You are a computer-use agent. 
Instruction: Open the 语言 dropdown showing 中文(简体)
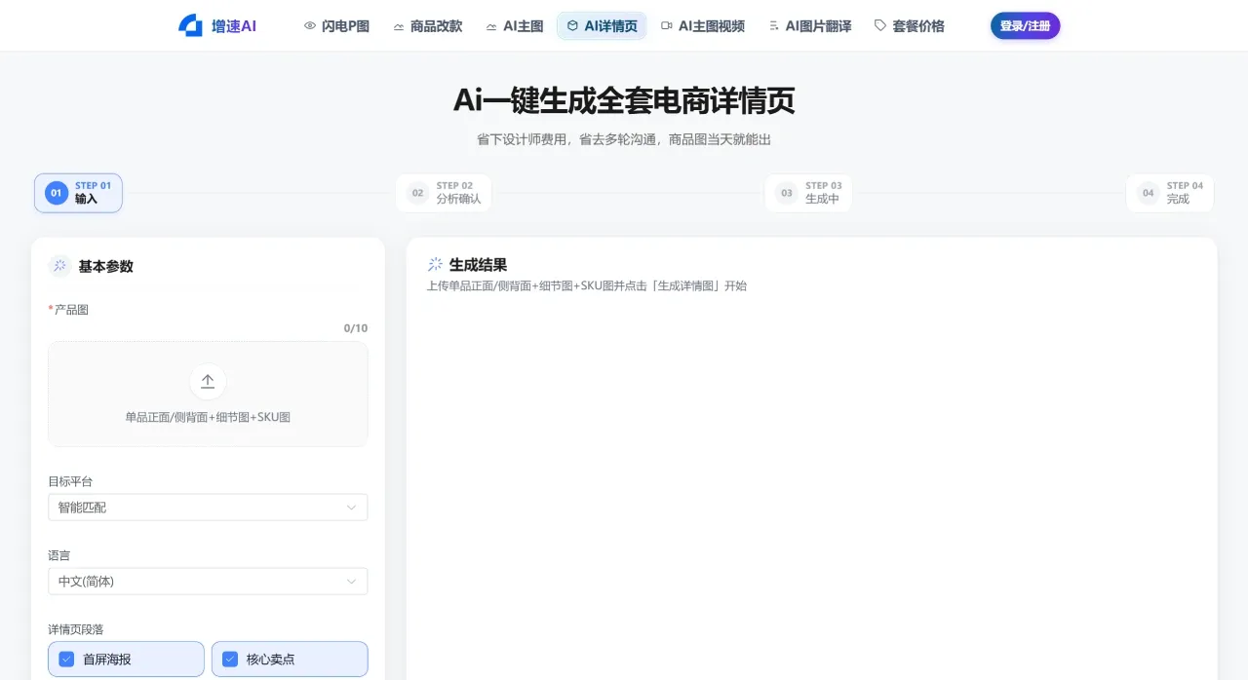(x=208, y=581)
